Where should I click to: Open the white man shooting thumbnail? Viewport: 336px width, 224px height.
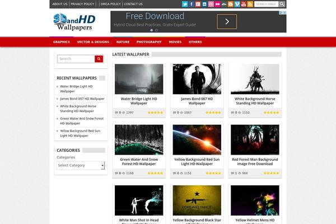pyautogui.click(x=139, y=200)
